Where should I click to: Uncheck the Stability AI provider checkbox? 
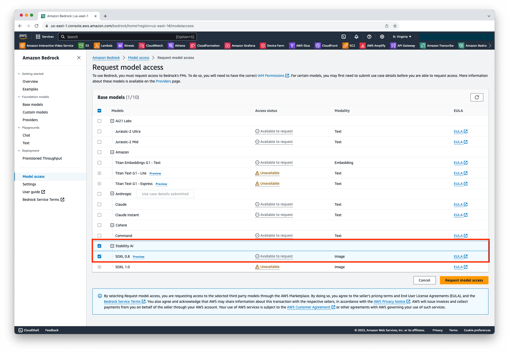99,246
